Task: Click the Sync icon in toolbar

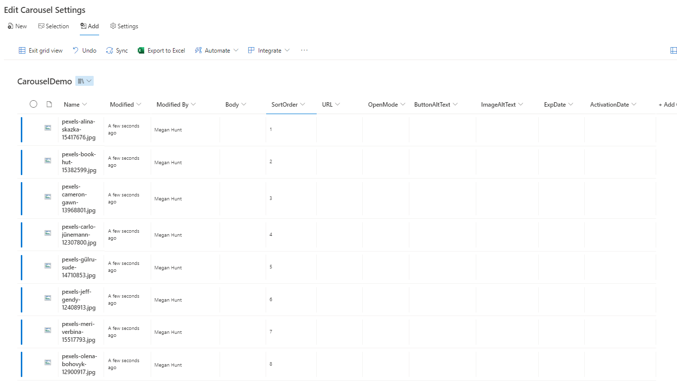Action: pyautogui.click(x=110, y=51)
